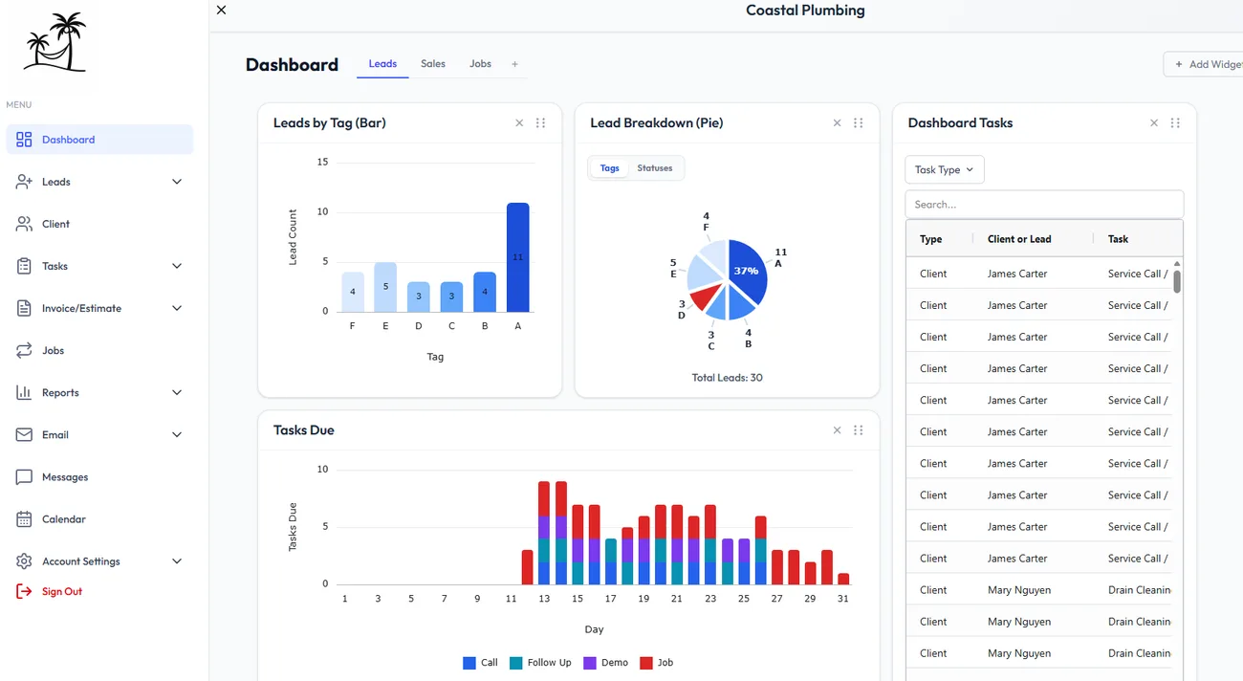Click the Tasks Due drag handle dots
The width and height of the screenshot is (1243, 681).
(x=858, y=430)
